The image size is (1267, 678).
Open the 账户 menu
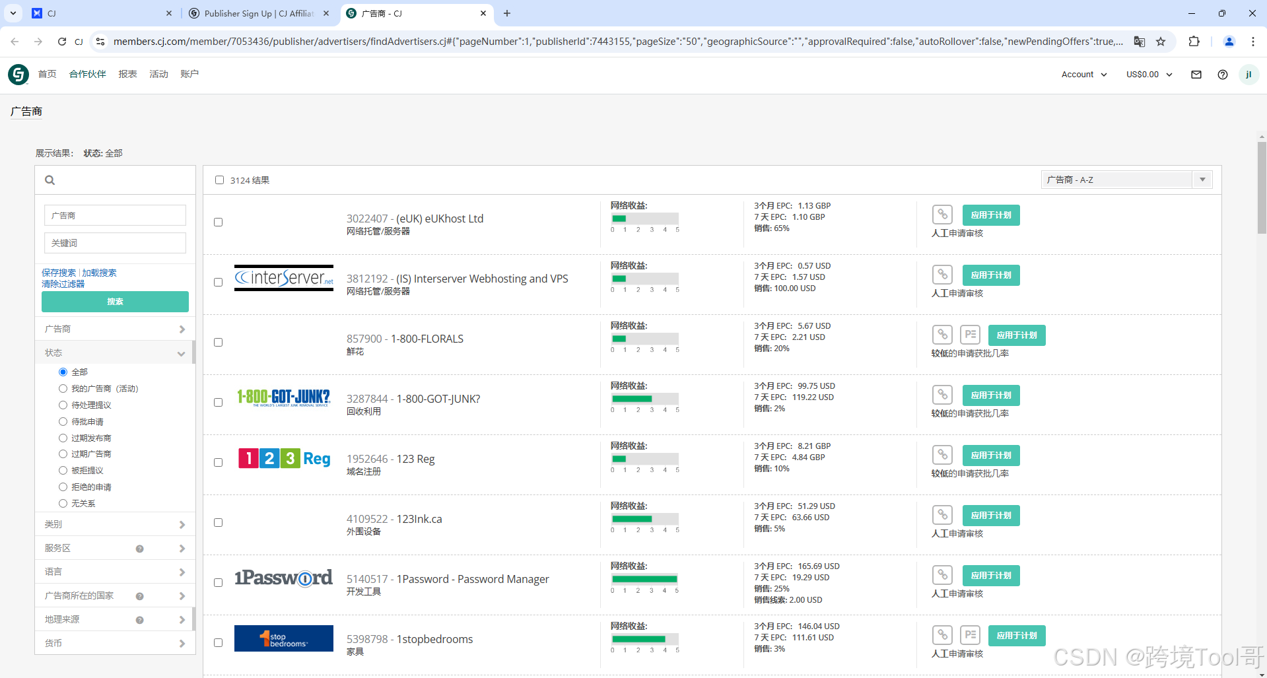click(189, 74)
